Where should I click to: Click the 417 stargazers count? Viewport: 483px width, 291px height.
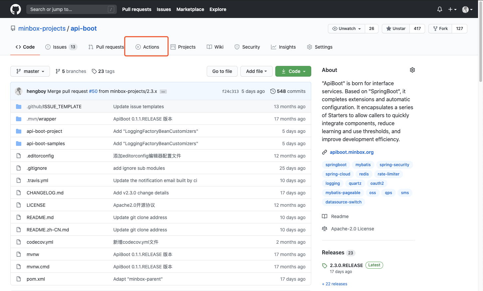pos(417,29)
